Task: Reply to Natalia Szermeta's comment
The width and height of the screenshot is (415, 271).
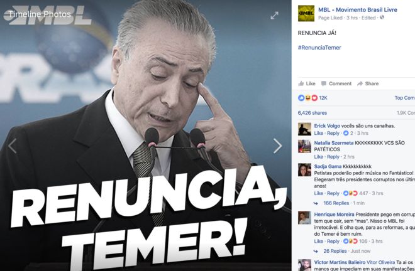Action: tap(333, 157)
